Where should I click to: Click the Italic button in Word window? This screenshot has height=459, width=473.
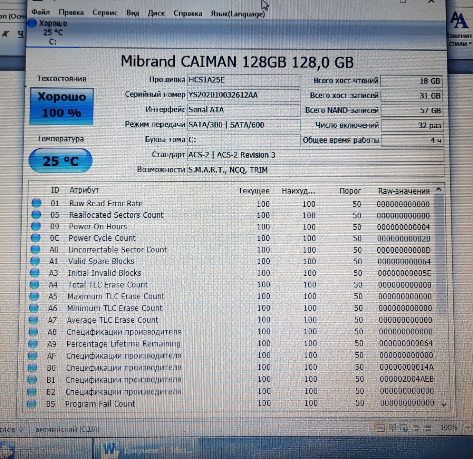click(6, 33)
